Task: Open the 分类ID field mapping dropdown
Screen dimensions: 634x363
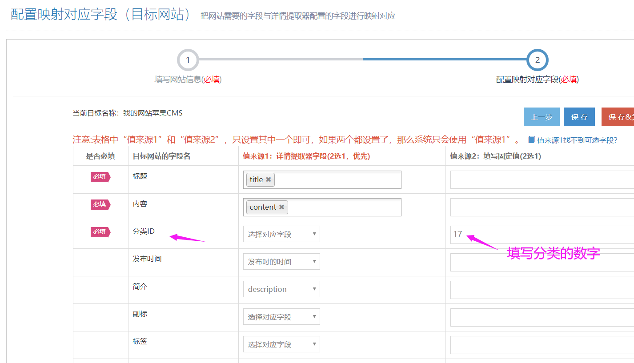Action: click(281, 234)
